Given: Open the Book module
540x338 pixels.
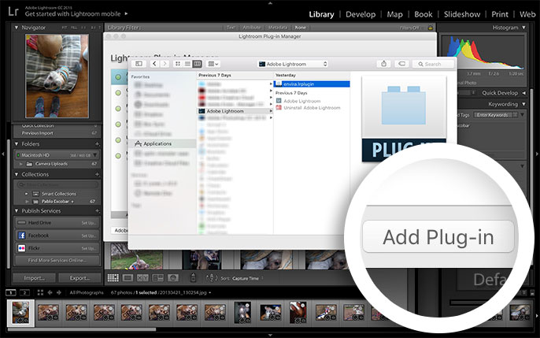Looking at the screenshot, I should tap(423, 14).
